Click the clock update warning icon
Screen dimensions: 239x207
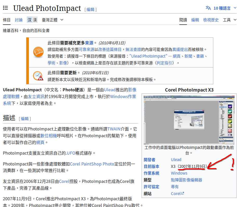point(38,76)
